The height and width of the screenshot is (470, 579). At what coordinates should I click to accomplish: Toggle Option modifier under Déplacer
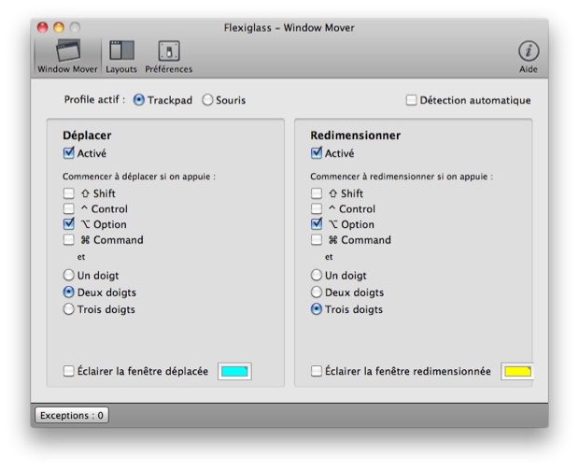click(69, 224)
